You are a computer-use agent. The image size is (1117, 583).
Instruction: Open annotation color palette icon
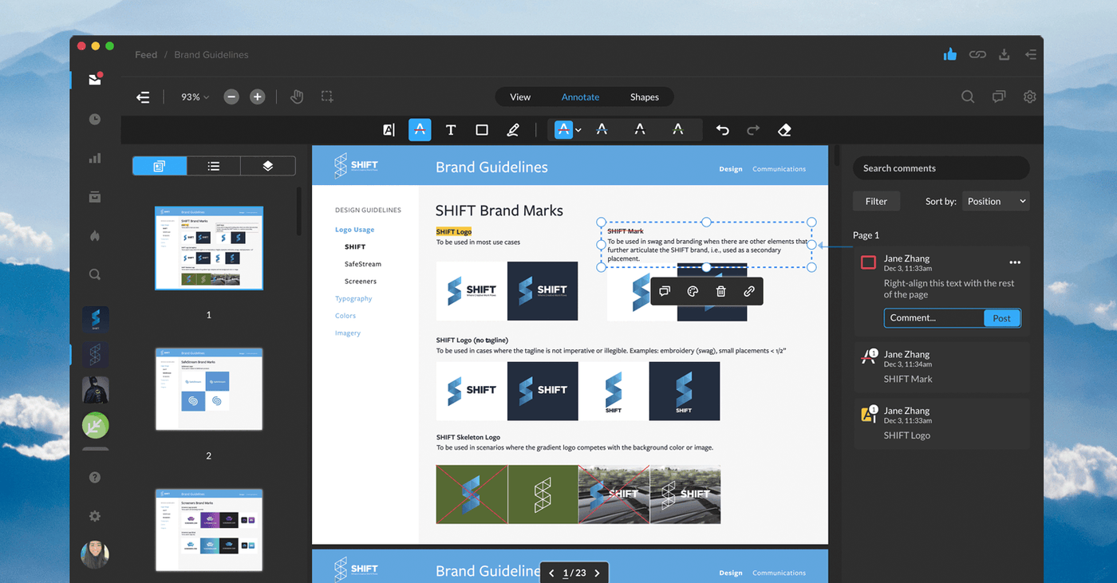click(693, 291)
